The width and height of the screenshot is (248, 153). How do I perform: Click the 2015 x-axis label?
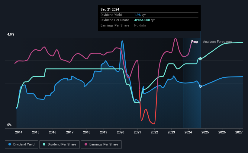(x=36, y=132)
